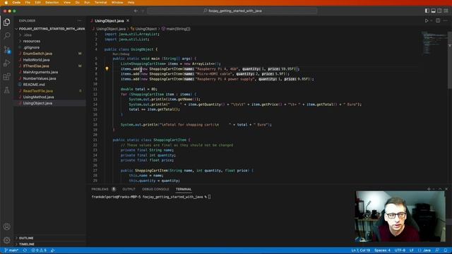This screenshot has height=254, width=452.
Task: Open errors and warnings status indicator
Action: point(39,250)
